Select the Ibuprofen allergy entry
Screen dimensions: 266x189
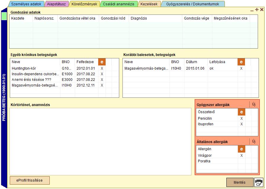pyautogui.click(x=205, y=124)
